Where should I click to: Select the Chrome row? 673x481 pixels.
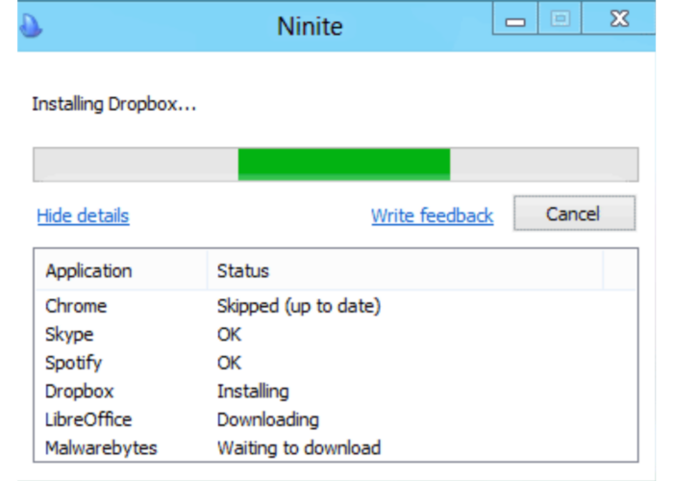pyautogui.click(x=336, y=306)
